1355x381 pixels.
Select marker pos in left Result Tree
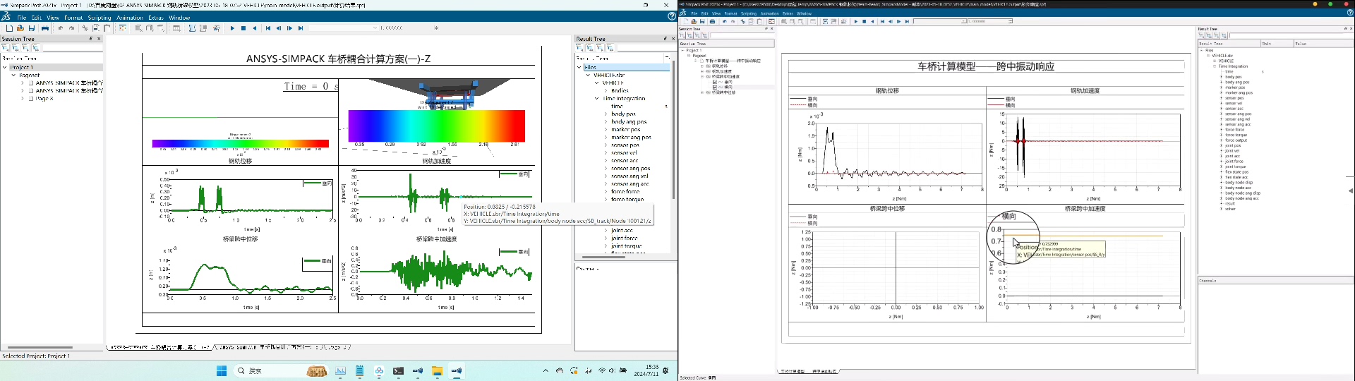625,129
